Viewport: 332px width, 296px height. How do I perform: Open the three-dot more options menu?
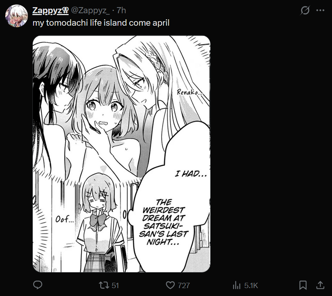tap(320, 10)
